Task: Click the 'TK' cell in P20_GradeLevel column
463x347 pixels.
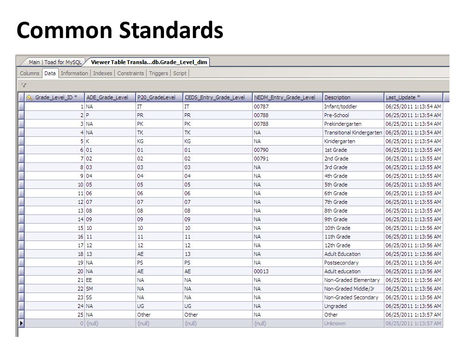Action: click(160, 133)
